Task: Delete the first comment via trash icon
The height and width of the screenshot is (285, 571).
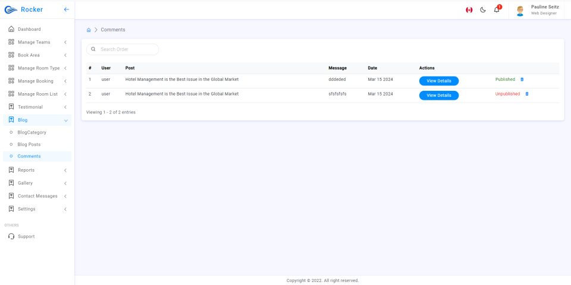Action: (x=522, y=79)
